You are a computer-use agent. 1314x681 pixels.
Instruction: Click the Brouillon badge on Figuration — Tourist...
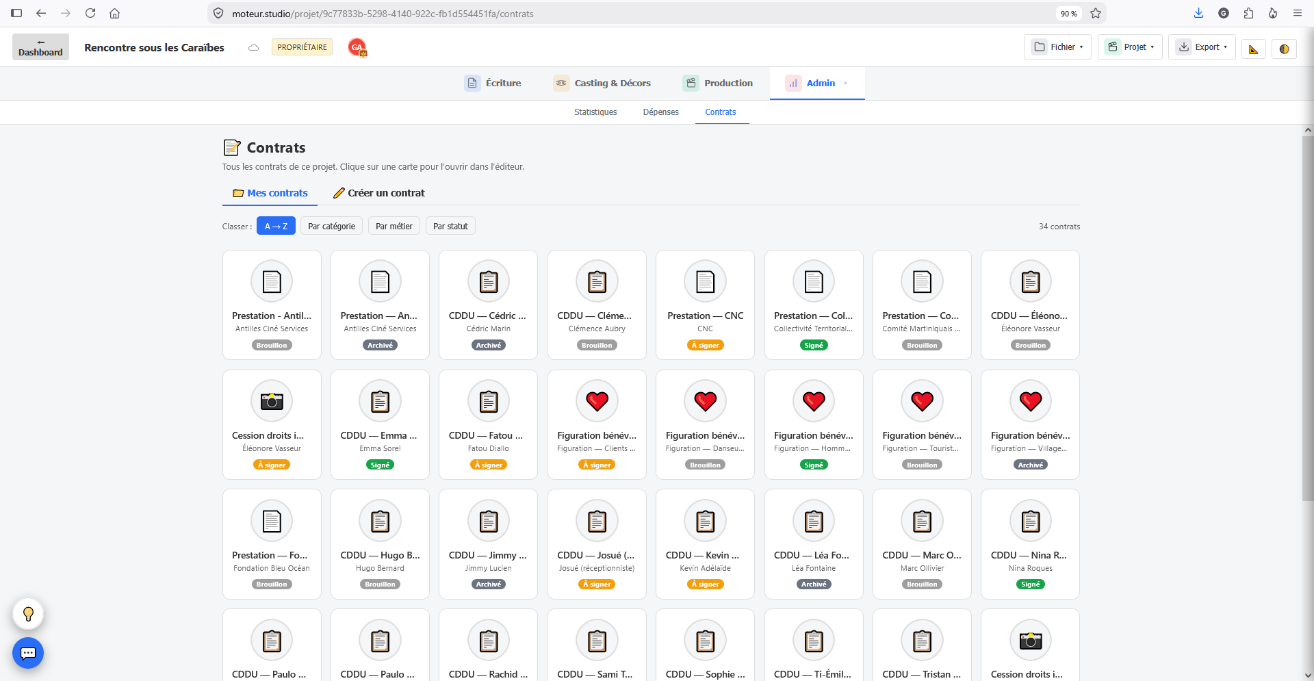click(922, 465)
